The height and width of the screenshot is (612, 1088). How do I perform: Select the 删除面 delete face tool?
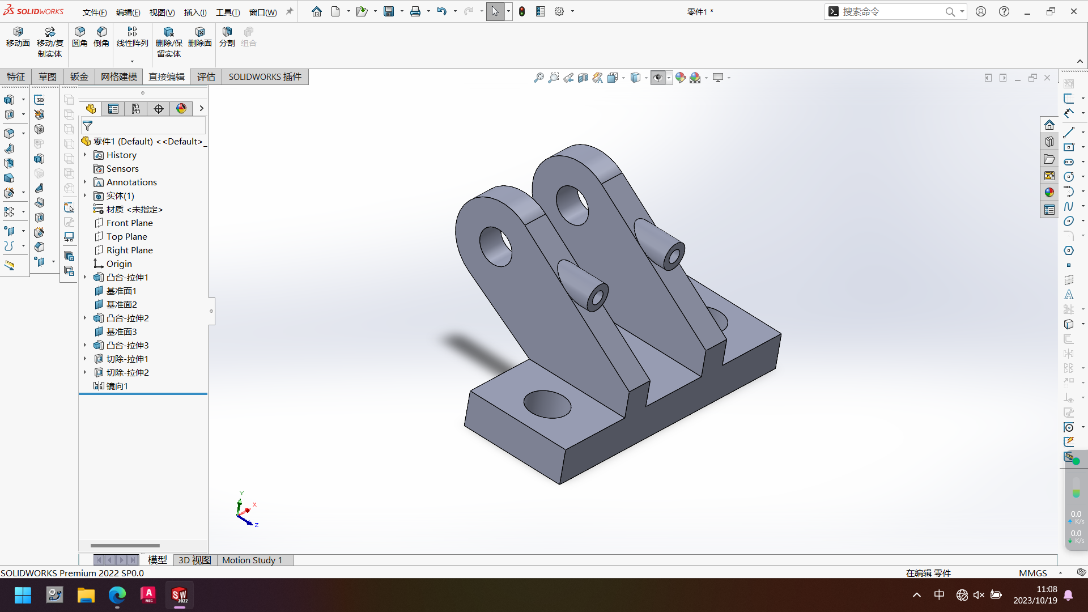[200, 37]
